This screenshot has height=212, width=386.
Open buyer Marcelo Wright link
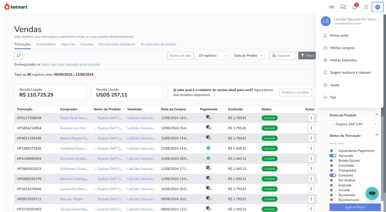tap(72, 199)
